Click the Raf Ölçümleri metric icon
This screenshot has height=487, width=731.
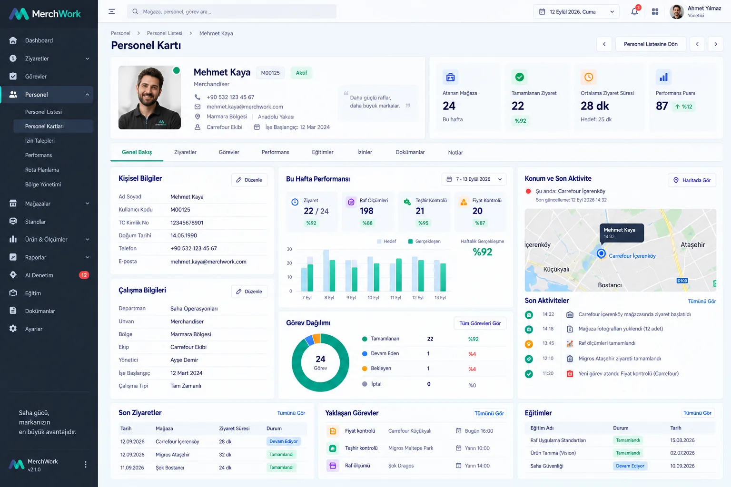coord(351,202)
